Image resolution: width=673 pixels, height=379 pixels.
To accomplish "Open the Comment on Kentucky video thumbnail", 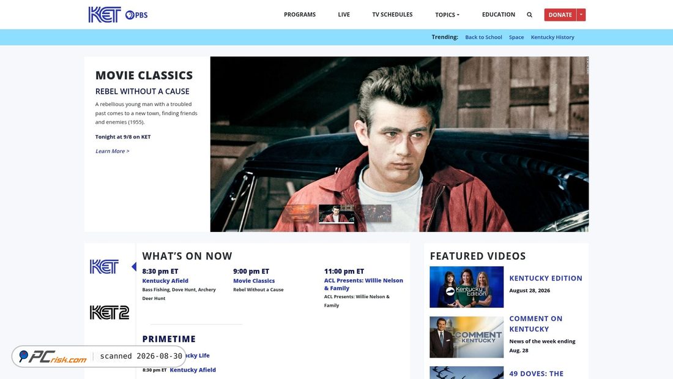I will [467, 337].
